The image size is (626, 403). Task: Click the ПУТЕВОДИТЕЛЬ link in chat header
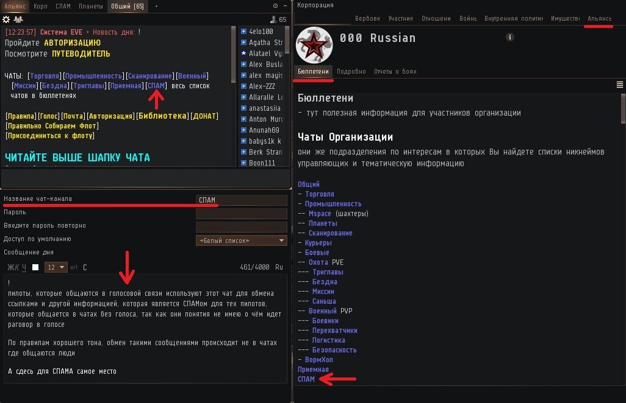pyautogui.click(x=81, y=54)
